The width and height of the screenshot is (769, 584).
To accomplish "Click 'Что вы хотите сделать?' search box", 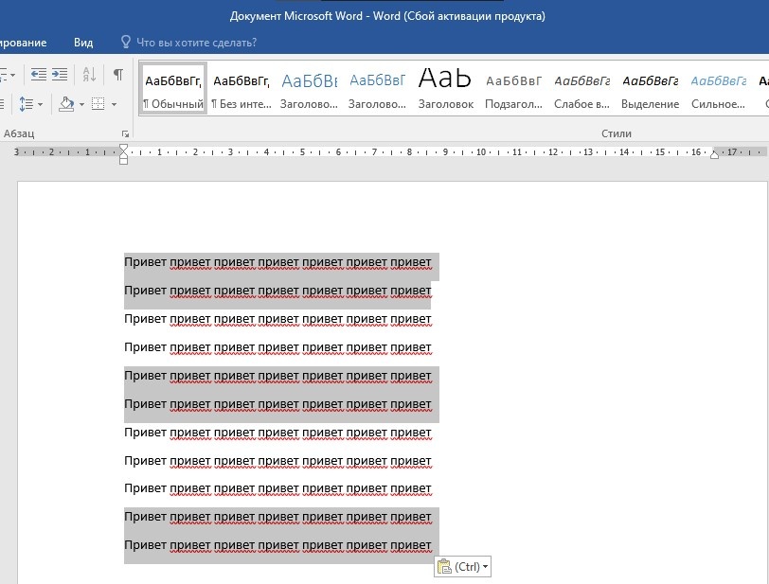I will [x=196, y=43].
